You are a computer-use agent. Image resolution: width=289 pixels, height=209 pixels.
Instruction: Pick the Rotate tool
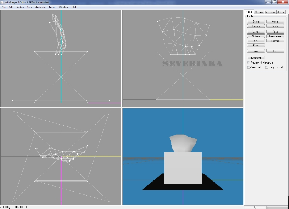pyautogui.click(x=256, y=26)
